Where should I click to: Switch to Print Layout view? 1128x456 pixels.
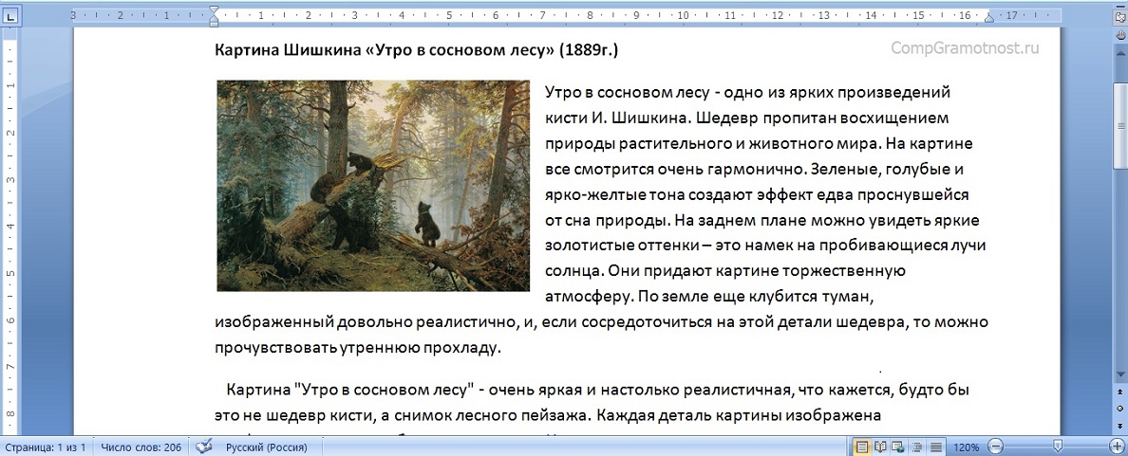(x=862, y=447)
